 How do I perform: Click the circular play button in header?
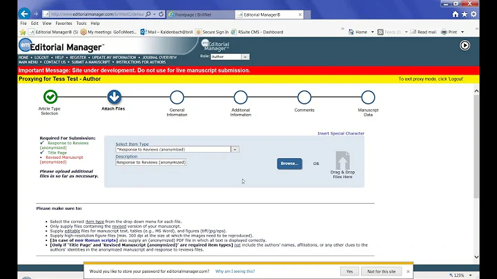click(465, 46)
